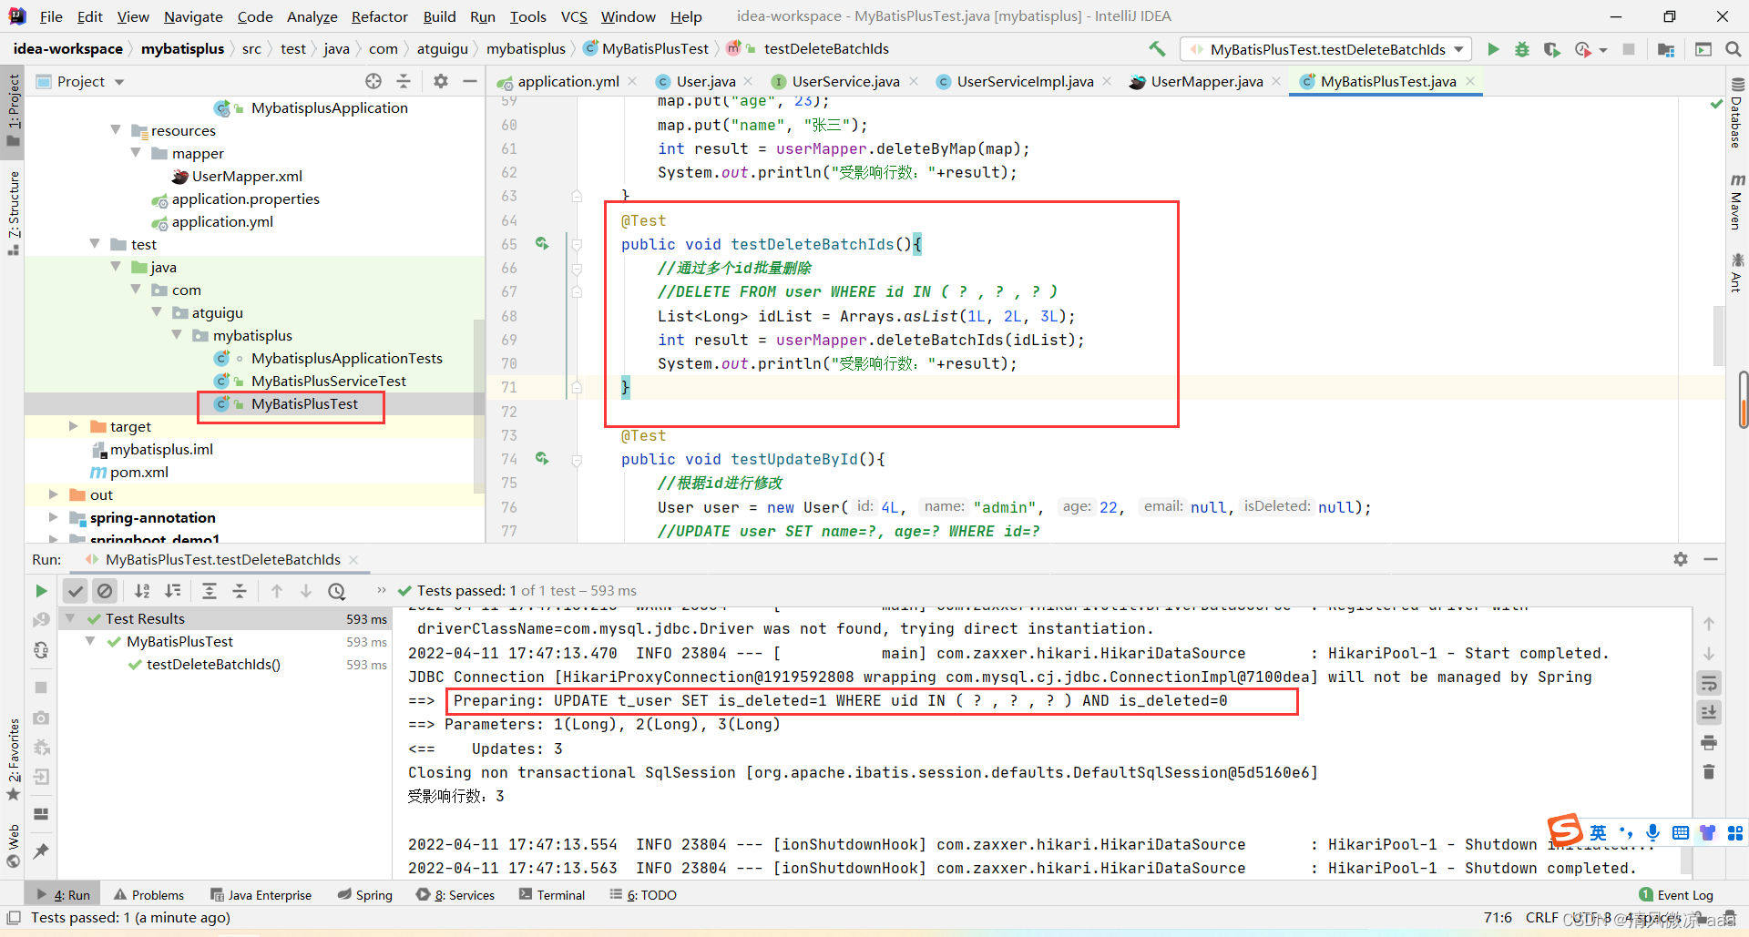This screenshot has height=937, width=1749.
Task: Click the green Debug bug icon
Action: pos(1522,49)
